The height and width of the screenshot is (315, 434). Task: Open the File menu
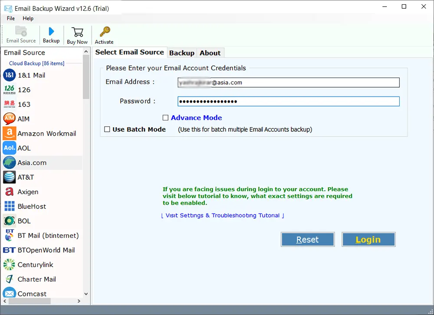[x=11, y=19]
